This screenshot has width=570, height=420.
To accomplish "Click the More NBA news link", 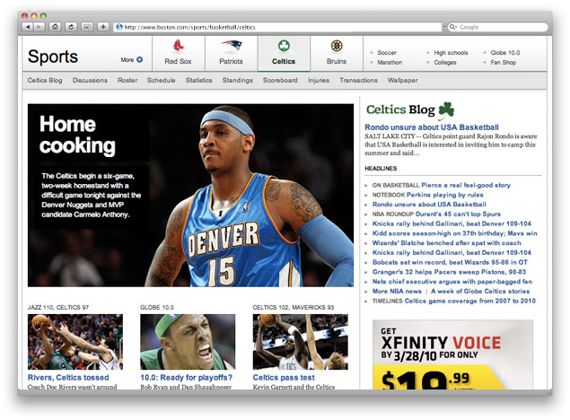I will (x=397, y=292).
